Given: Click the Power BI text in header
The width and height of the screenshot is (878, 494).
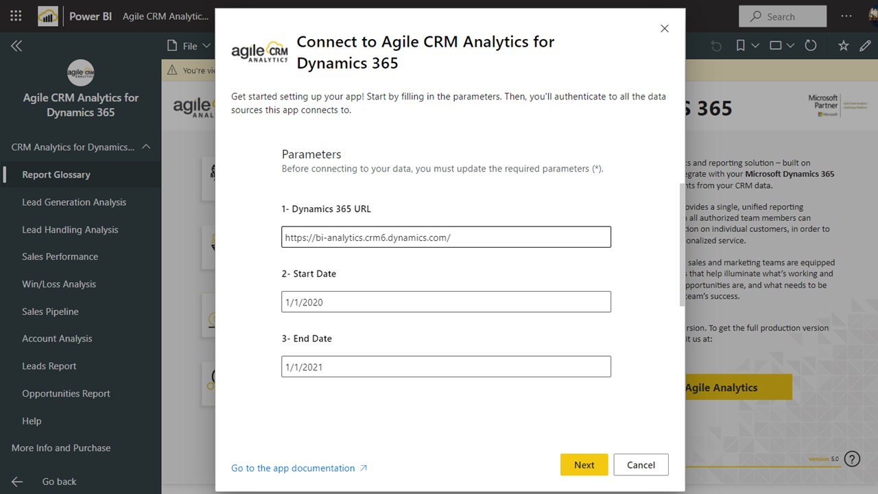Looking at the screenshot, I should click(91, 16).
